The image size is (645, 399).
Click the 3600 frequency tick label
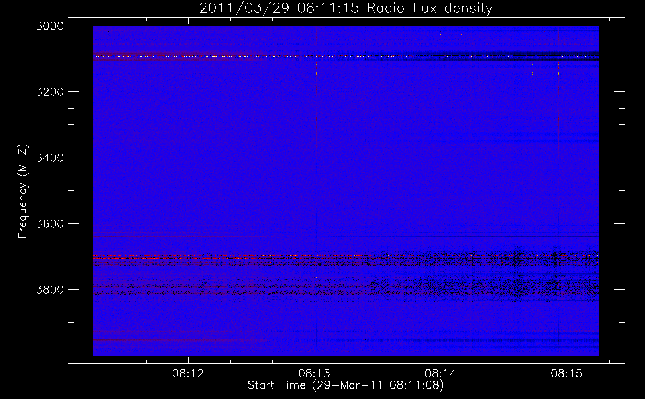pos(50,223)
